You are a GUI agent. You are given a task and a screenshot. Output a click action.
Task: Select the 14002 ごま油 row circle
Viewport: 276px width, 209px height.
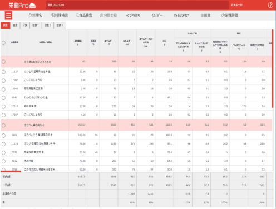3,89
